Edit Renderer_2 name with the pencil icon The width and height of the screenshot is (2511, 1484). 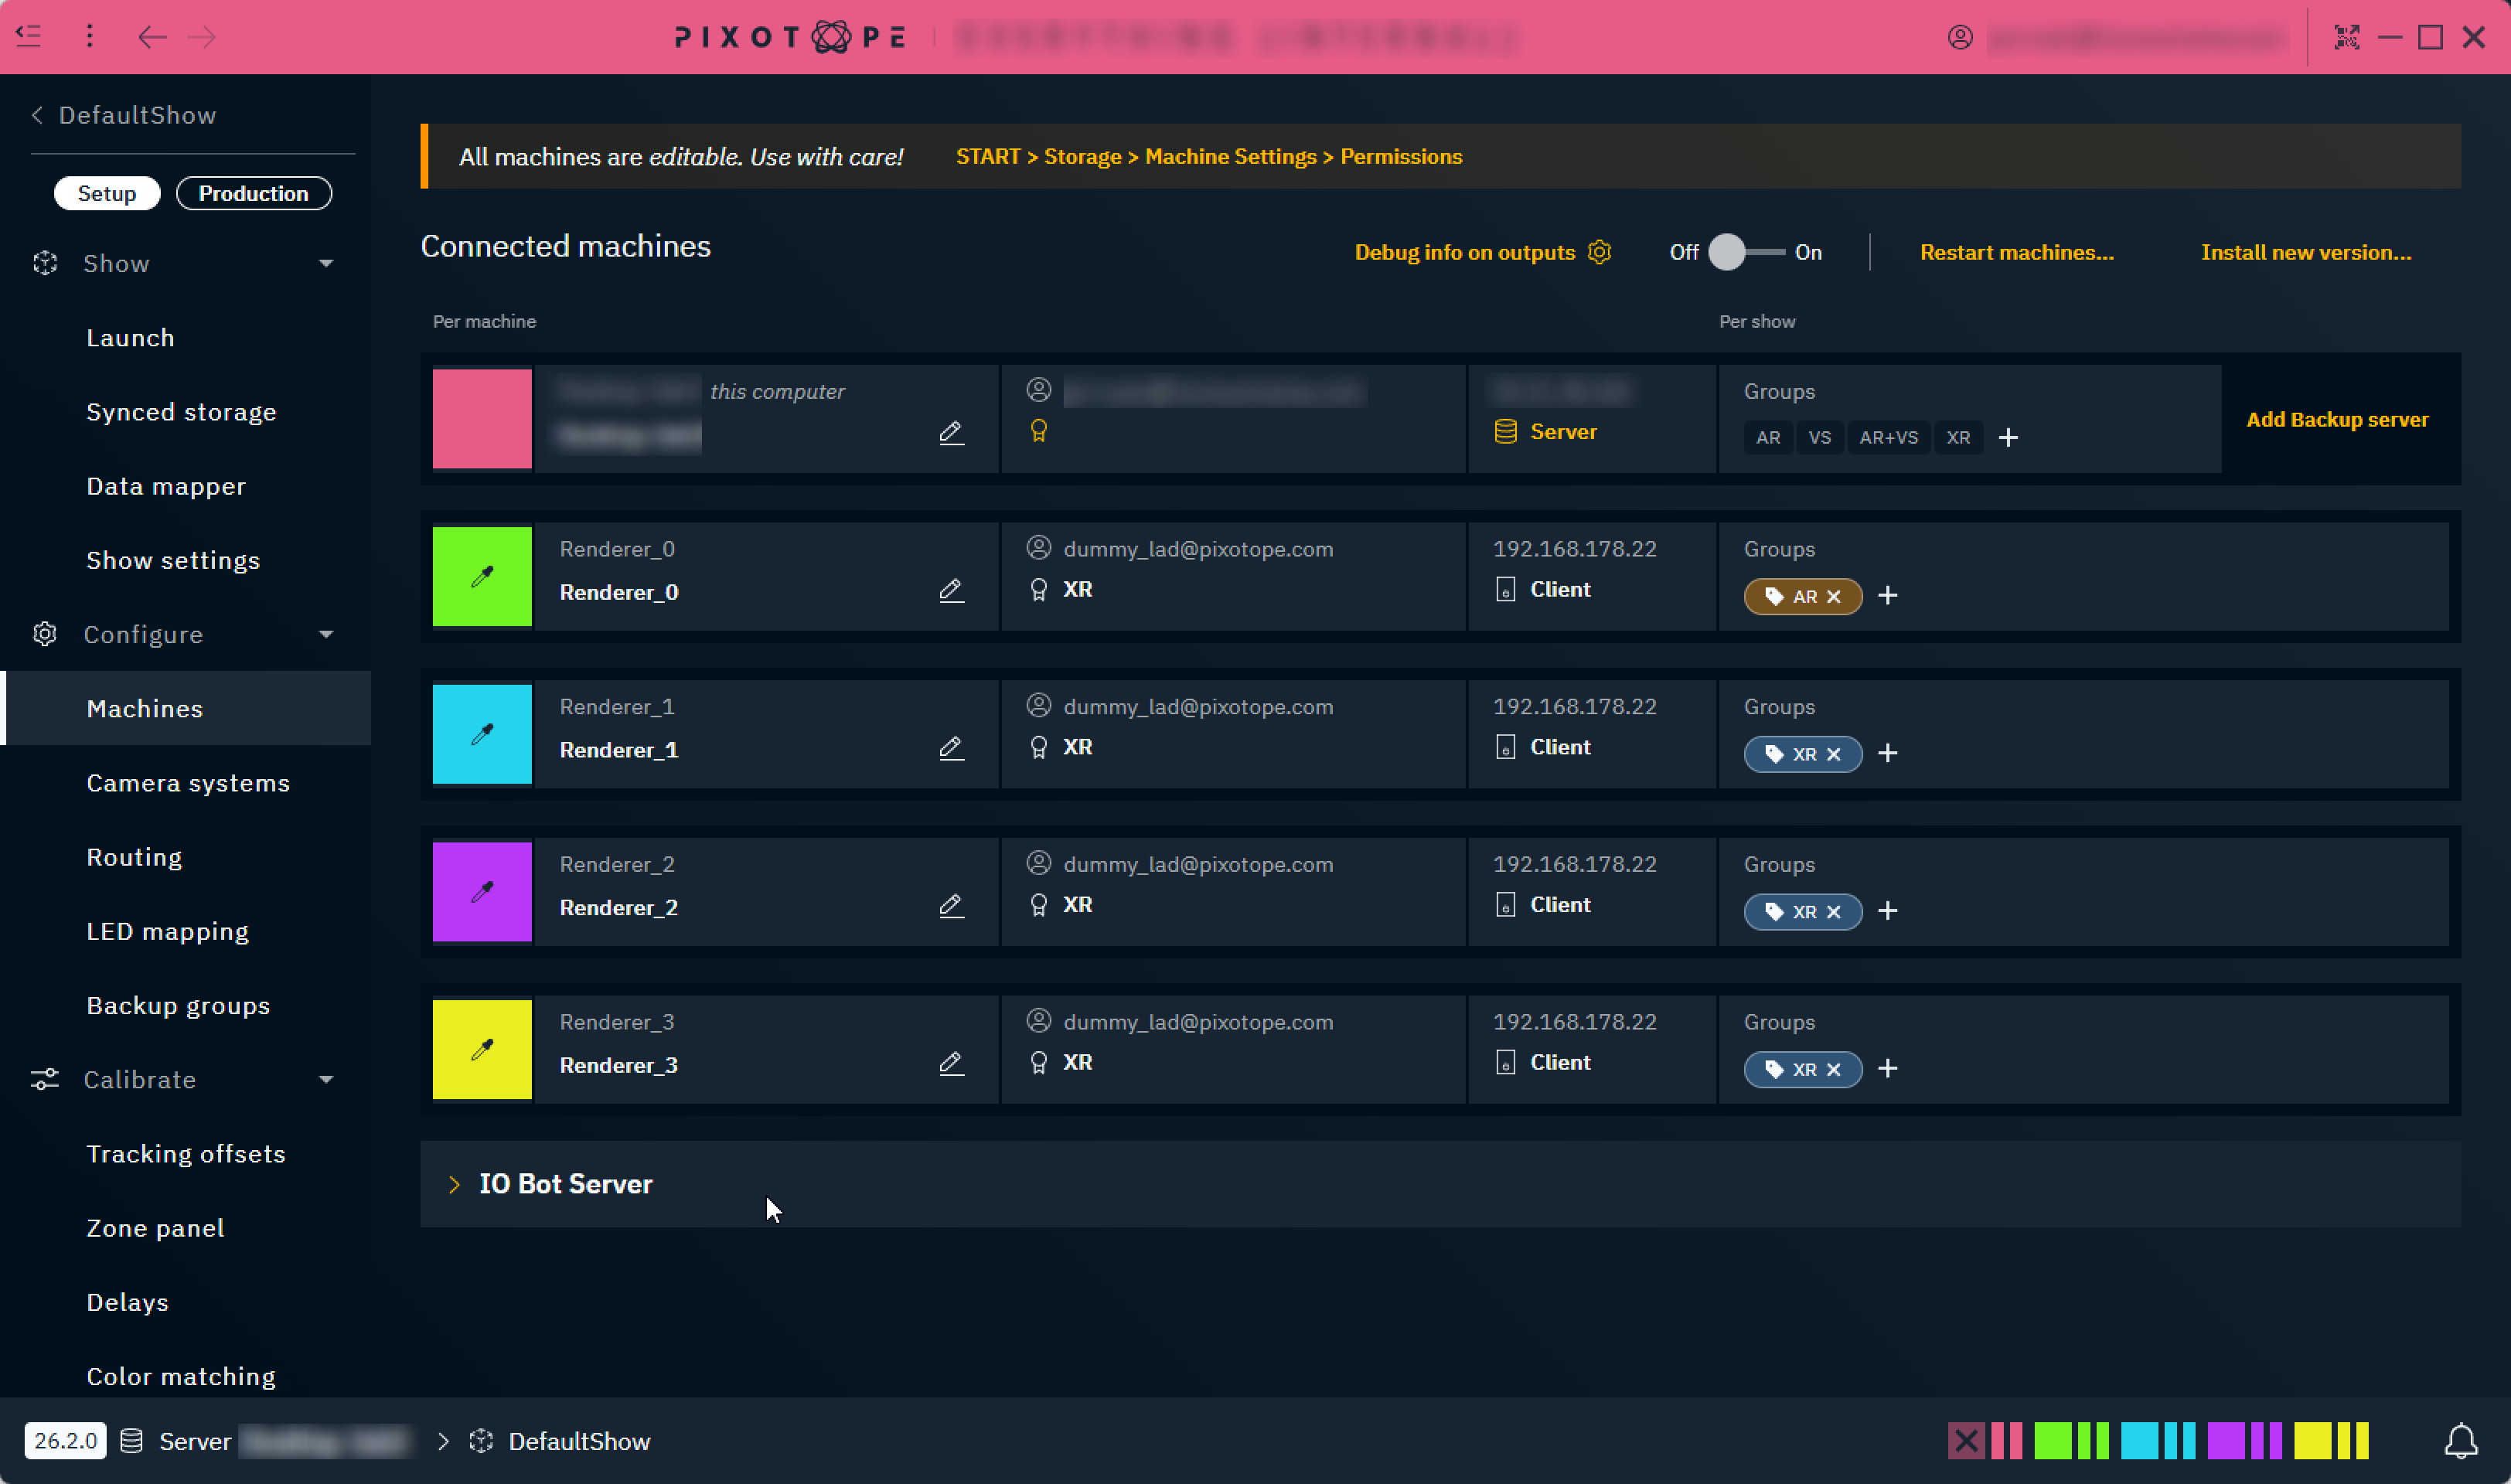pyautogui.click(x=951, y=906)
